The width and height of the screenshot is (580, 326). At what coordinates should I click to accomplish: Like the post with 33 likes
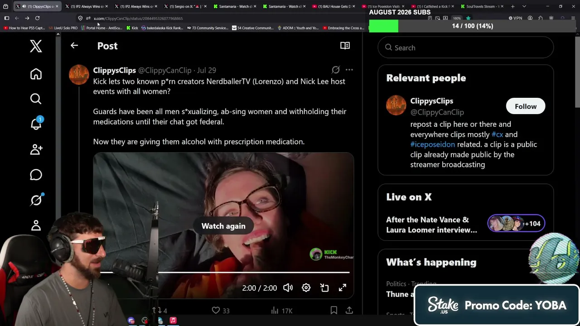[x=221, y=311]
